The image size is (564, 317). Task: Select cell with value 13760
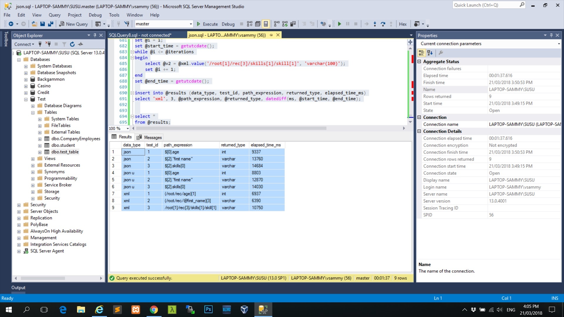(x=267, y=159)
